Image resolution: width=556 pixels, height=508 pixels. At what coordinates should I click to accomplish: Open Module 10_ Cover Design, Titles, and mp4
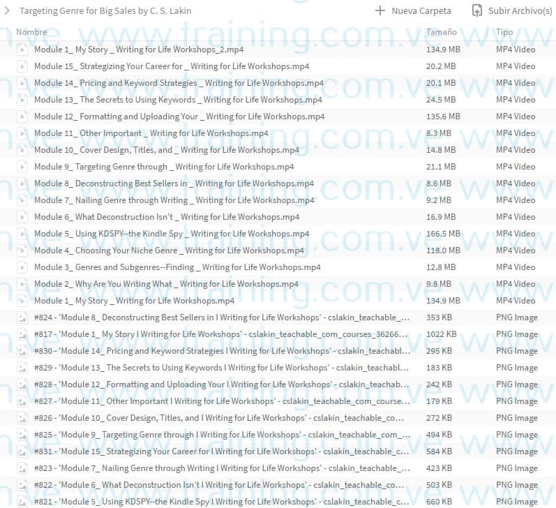pos(167,150)
